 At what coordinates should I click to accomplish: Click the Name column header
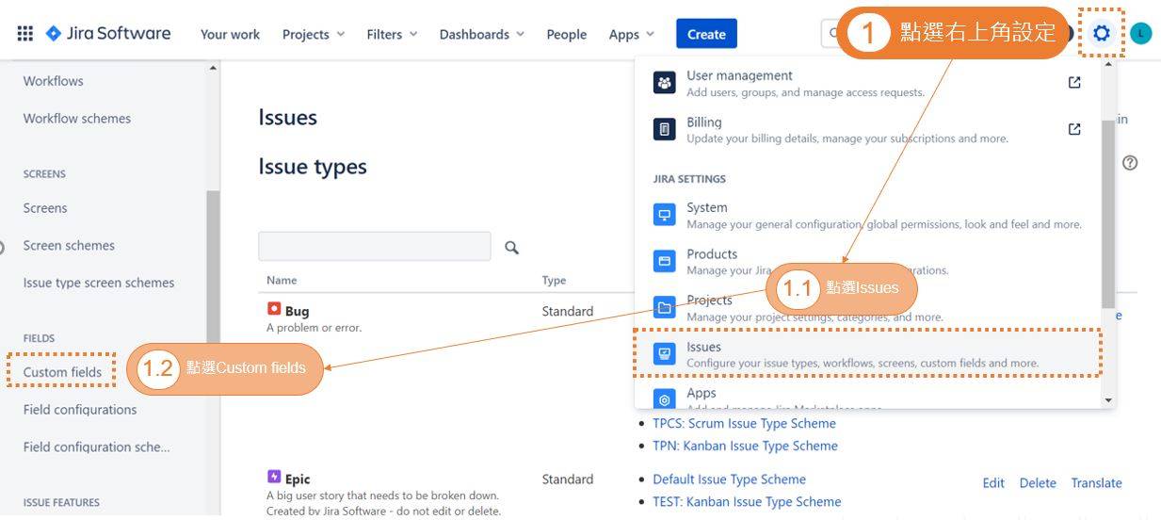(x=282, y=281)
